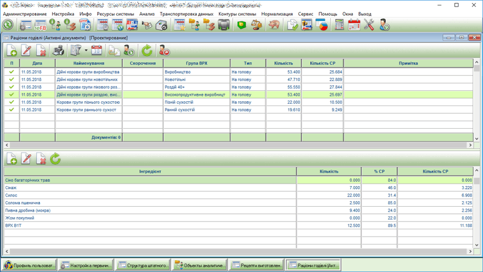Click the pink piggy bank toolbar icon

(x=273, y=25)
